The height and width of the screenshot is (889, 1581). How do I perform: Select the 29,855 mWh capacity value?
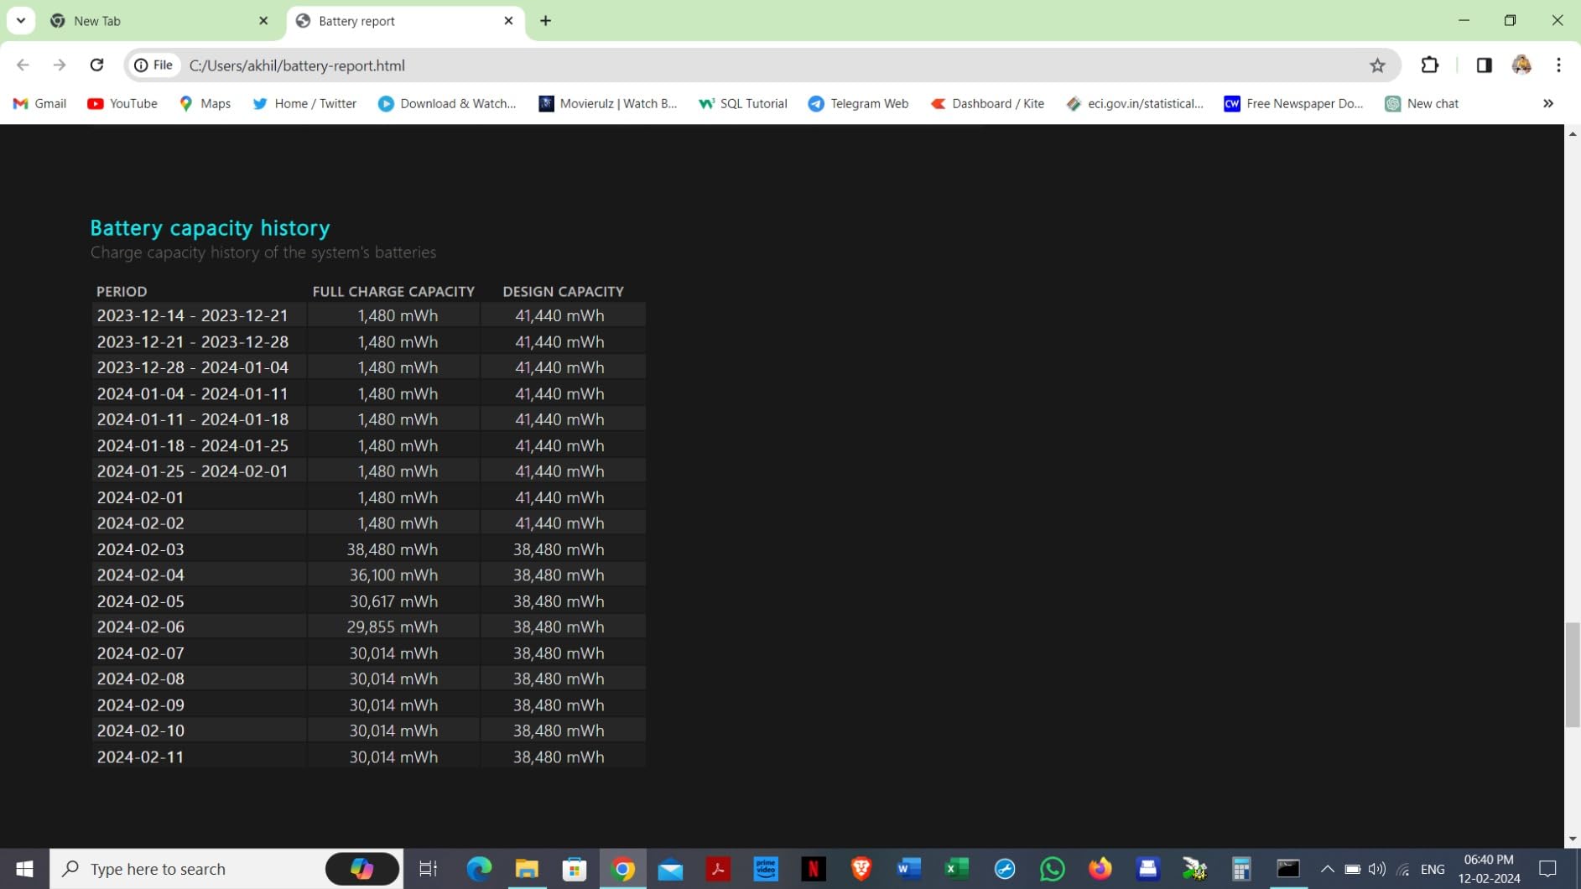[x=392, y=627]
